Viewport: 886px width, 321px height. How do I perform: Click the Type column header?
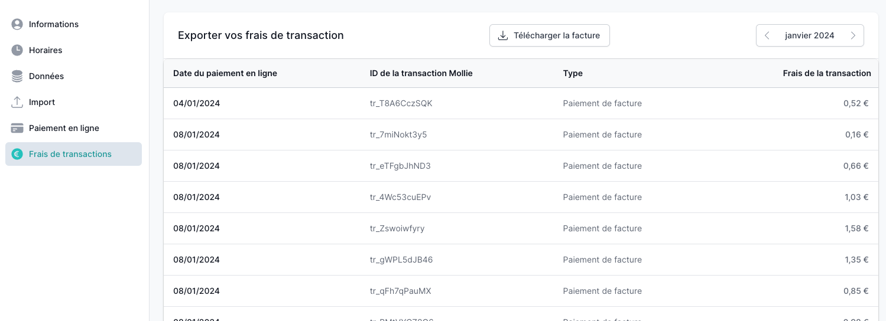pos(573,73)
